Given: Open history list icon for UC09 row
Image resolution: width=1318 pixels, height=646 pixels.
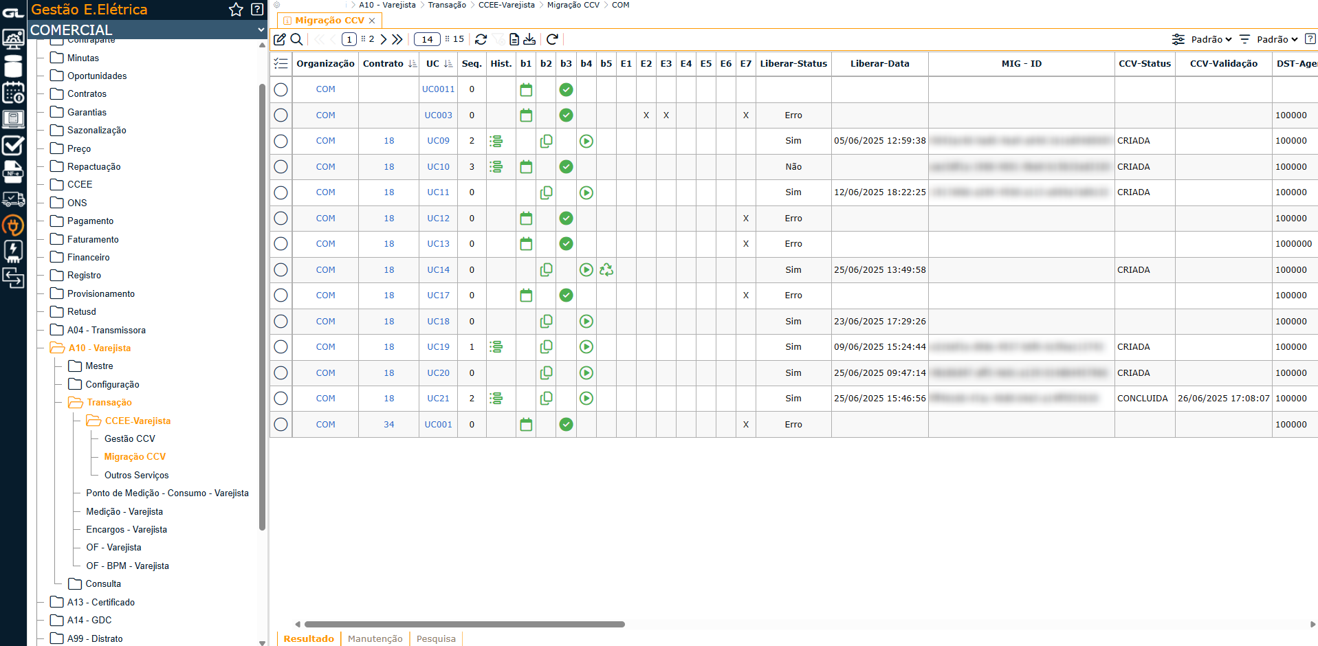Looking at the screenshot, I should point(496,141).
